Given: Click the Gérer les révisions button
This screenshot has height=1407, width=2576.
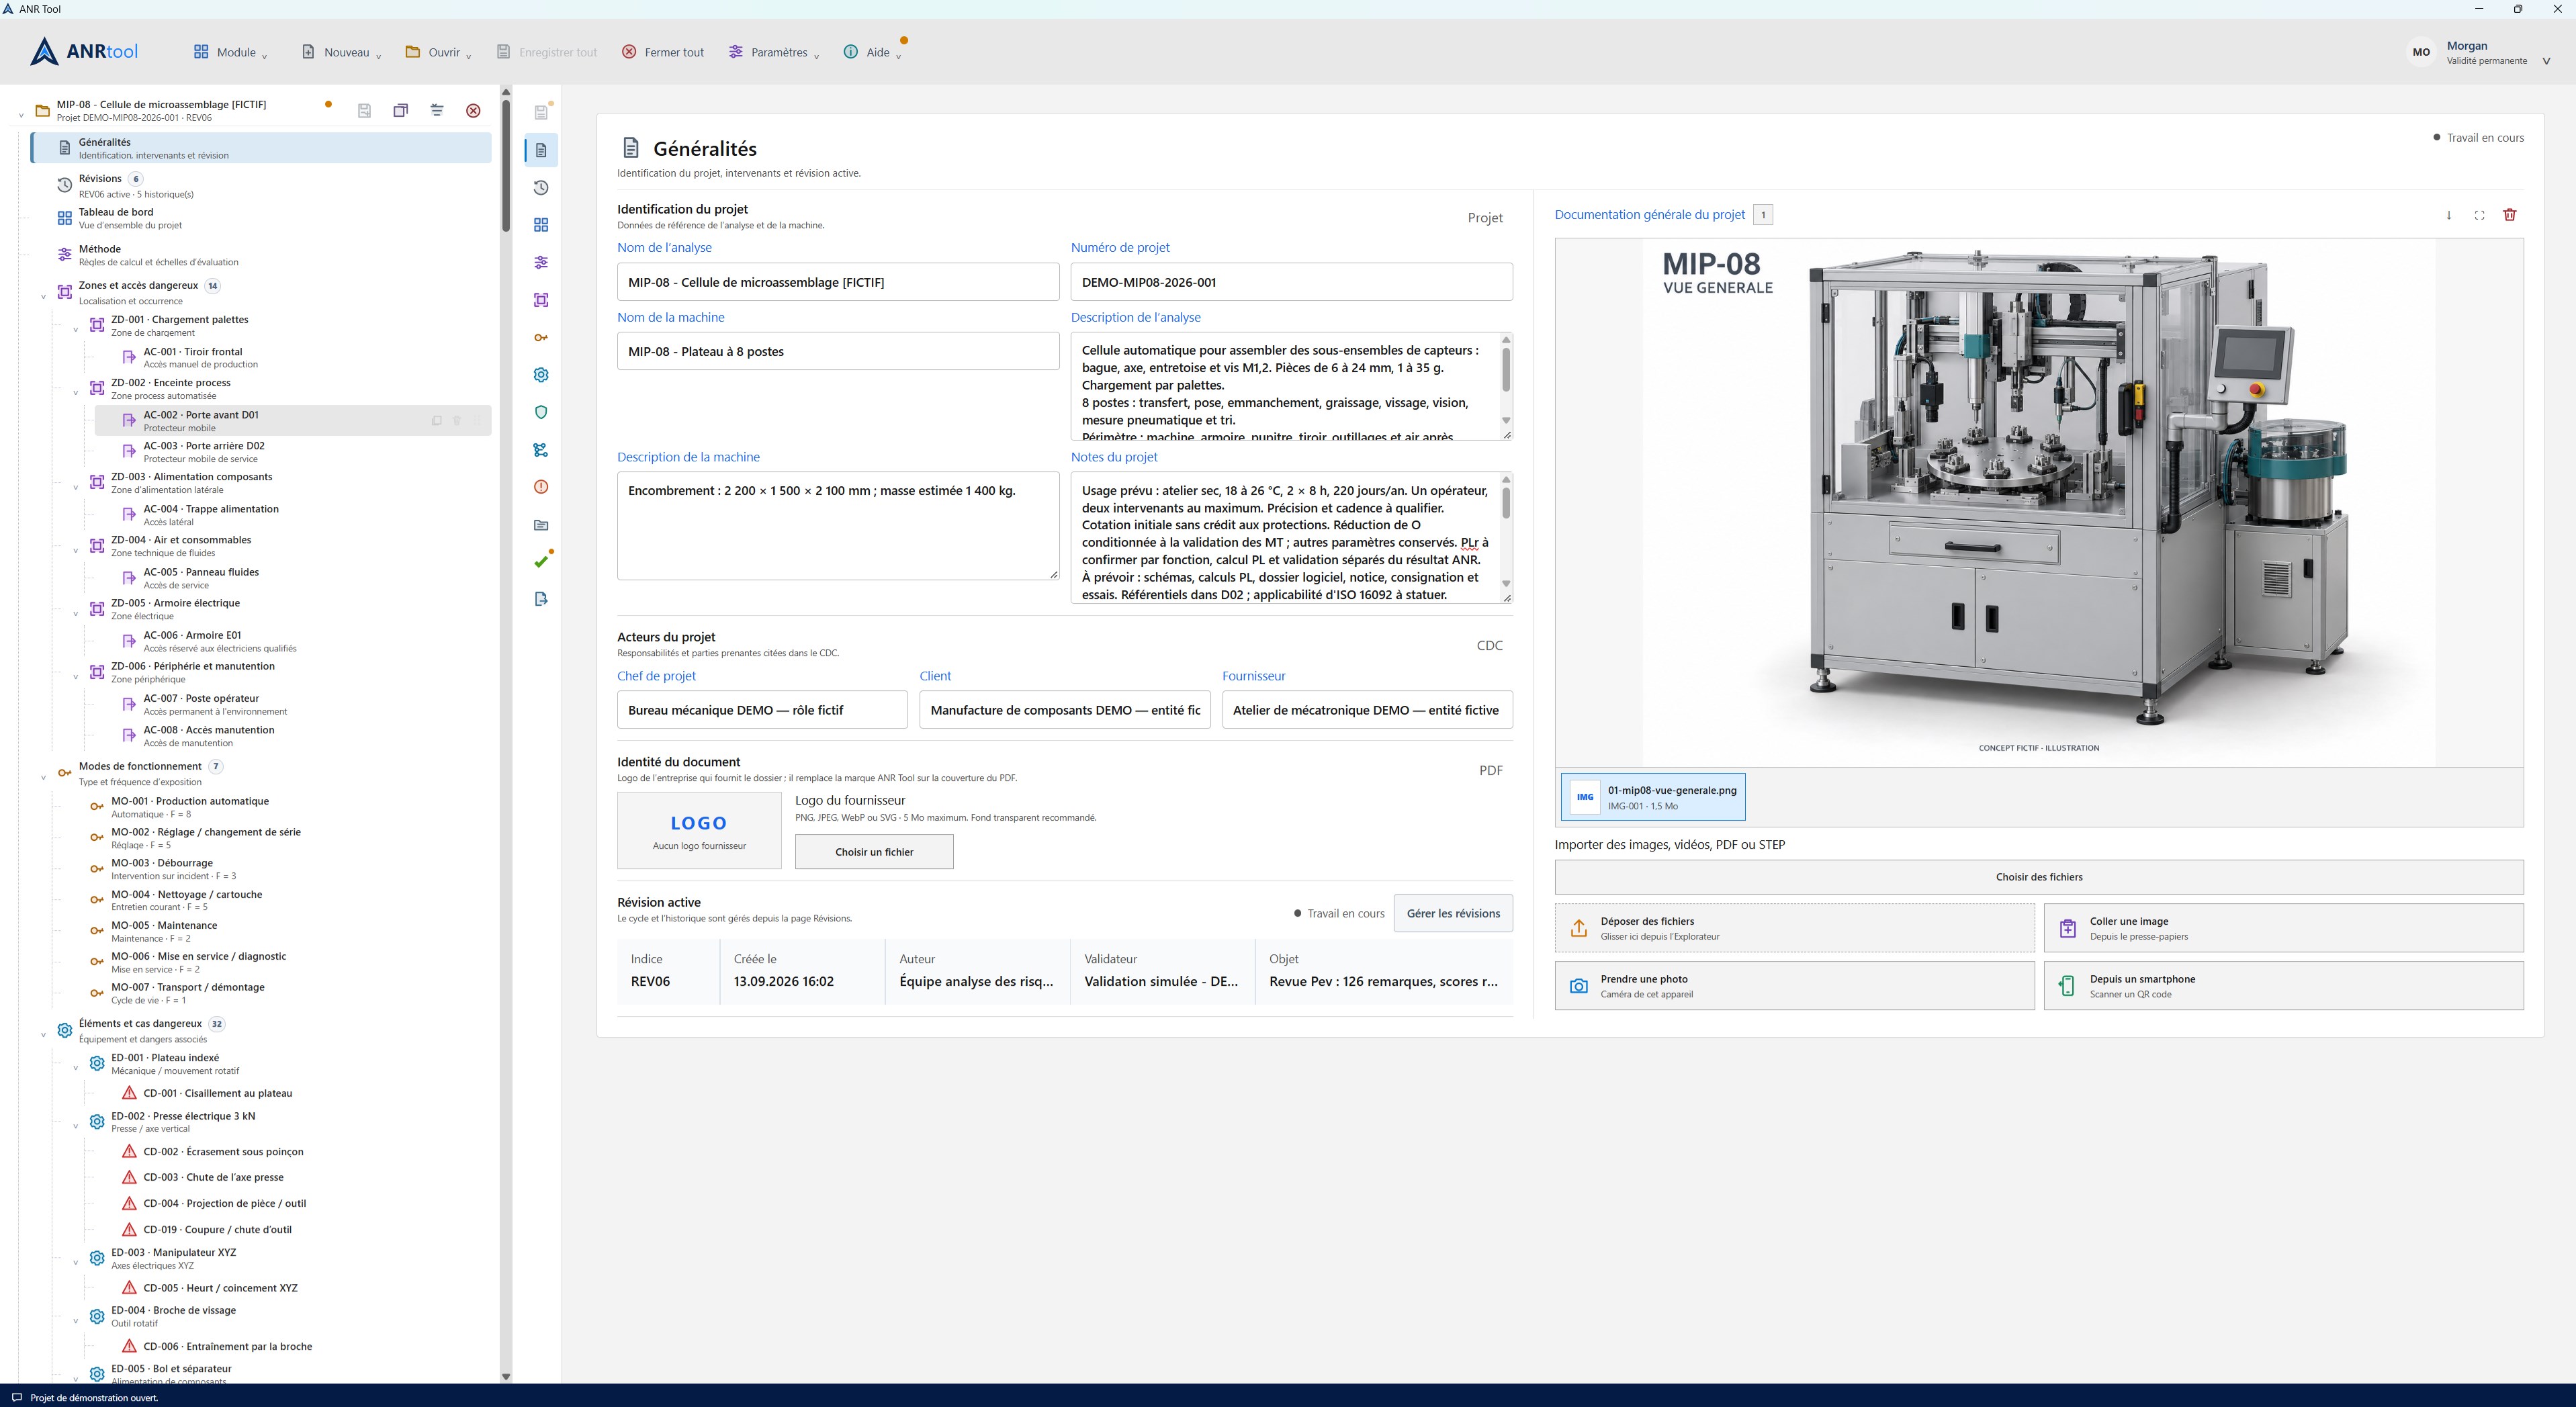Looking at the screenshot, I should click(x=1453, y=913).
